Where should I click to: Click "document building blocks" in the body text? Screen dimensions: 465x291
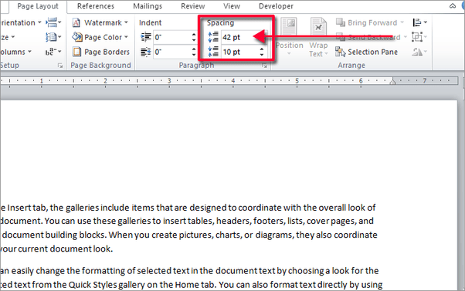(x=54, y=235)
